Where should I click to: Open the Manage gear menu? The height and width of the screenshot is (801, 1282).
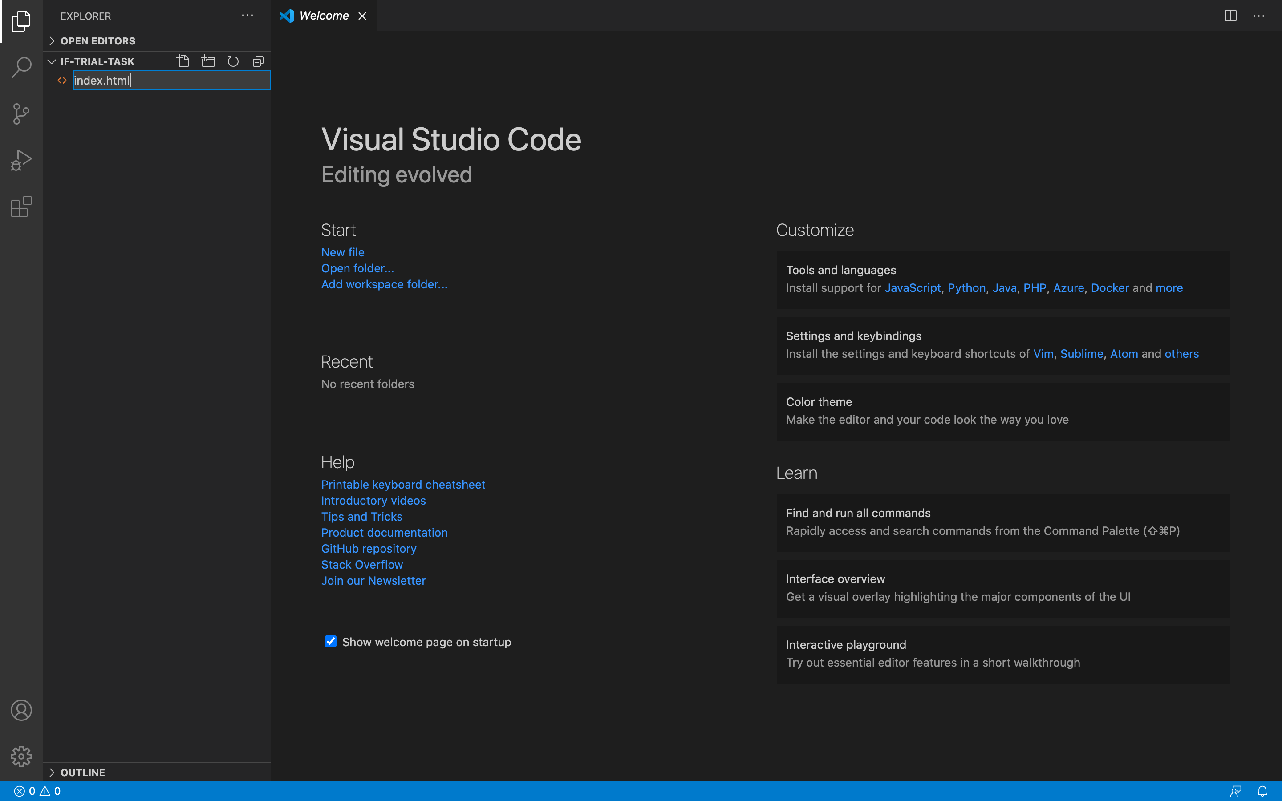pyautogui.click(x=21, y=756)
